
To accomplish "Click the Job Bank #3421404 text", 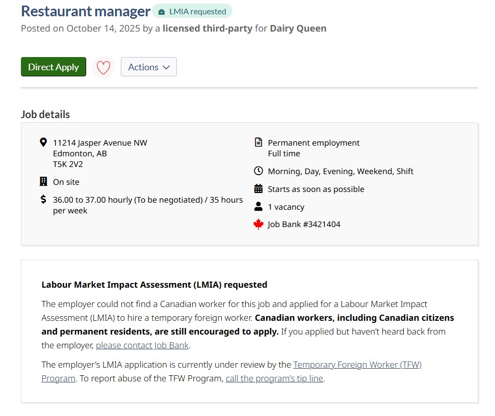I will click(304, 224).
